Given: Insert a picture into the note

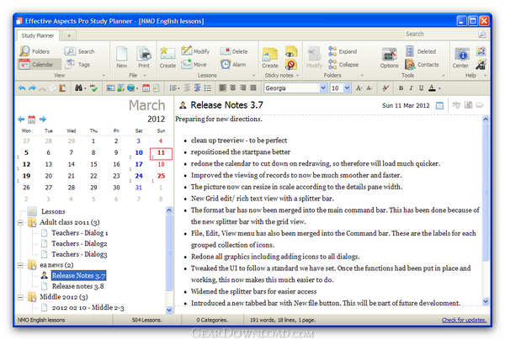Looking at the screenshot, I should [x=110, y=88].
